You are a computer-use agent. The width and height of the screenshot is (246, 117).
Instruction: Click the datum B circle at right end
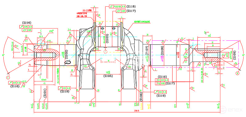pyautogui.click(x=238, y=73)
